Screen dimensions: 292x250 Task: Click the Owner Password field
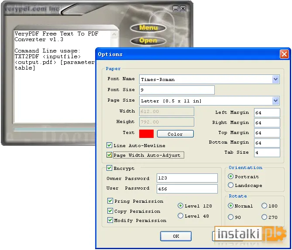pos(187,178)
